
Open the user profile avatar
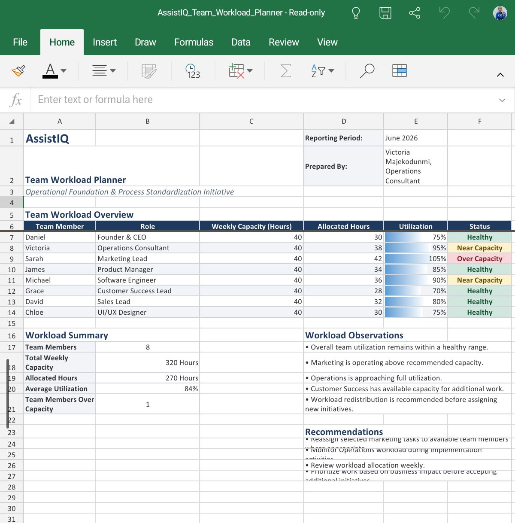point(500,13)
